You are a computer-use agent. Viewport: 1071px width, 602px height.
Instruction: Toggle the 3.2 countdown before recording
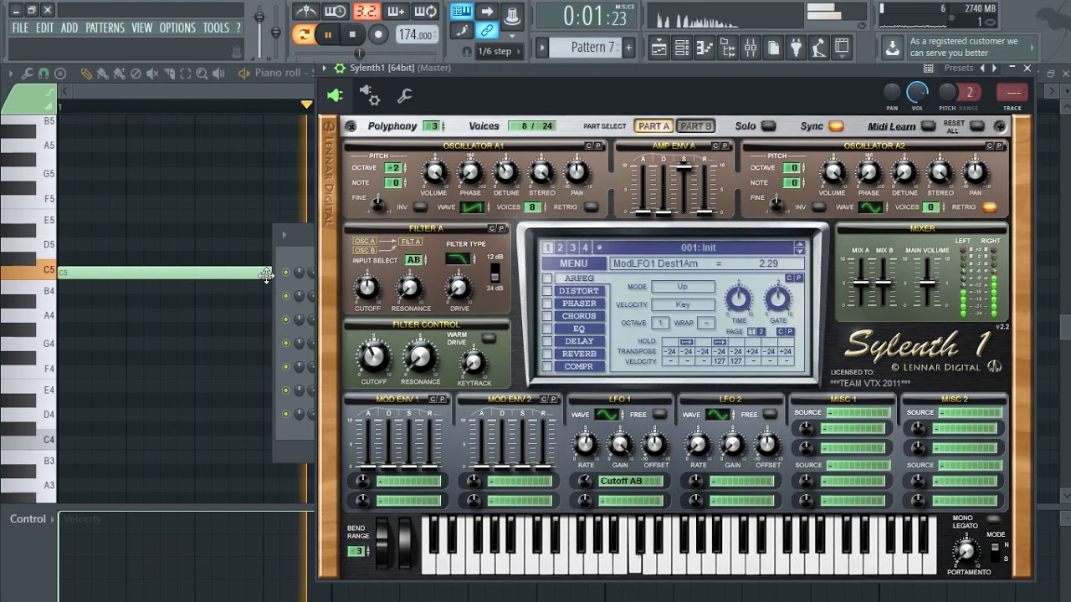point(366,12)
